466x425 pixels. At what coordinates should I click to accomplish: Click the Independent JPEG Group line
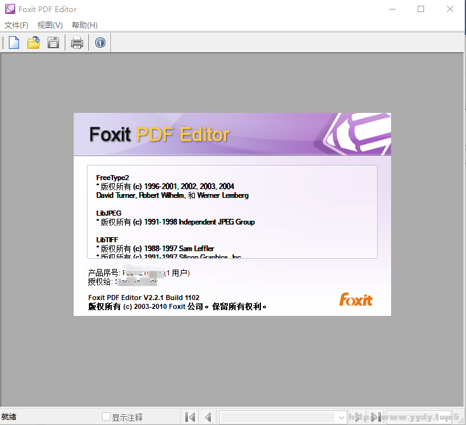175,222
